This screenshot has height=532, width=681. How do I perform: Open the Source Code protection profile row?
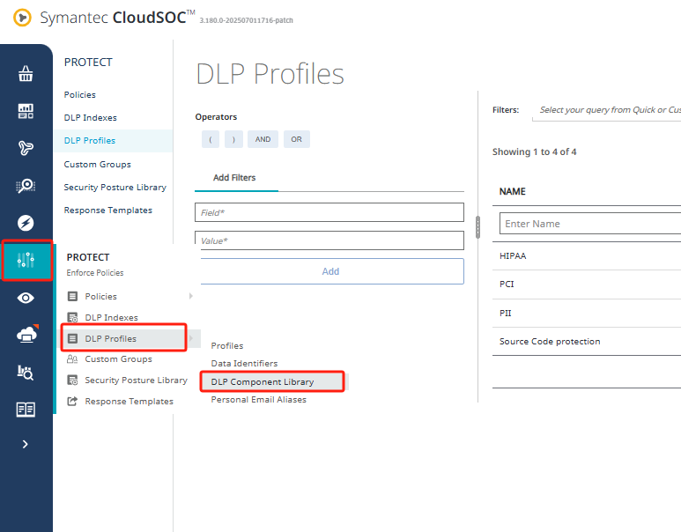point(587,342)
